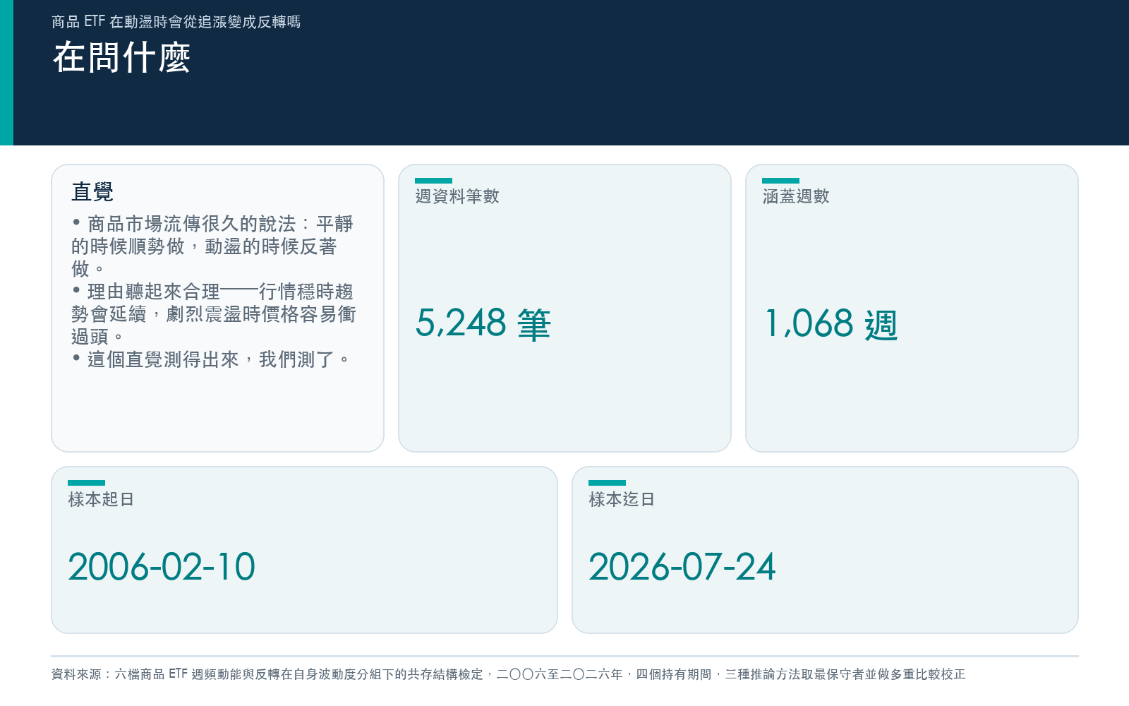Click the 樣本迄日 label

click(622, 499)
